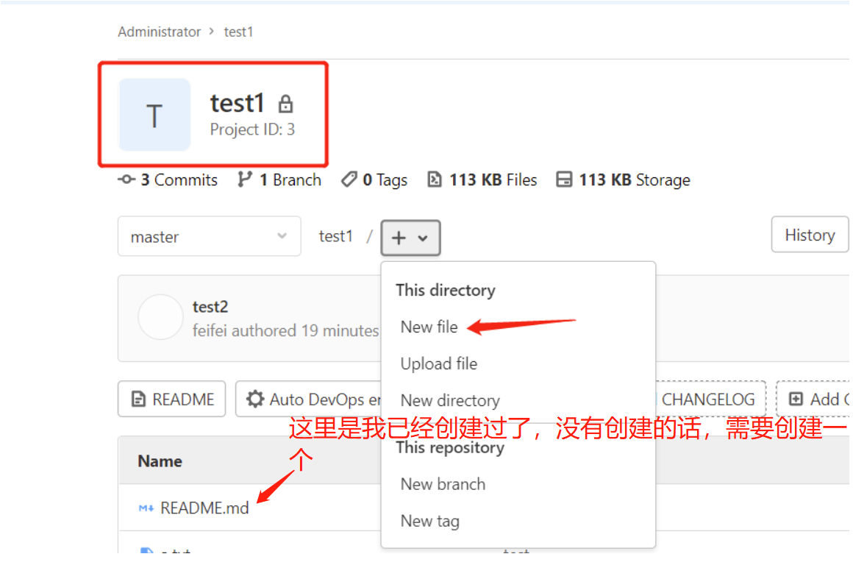Select "New branch" menu entry
The width and height of the screenshot is (853, 565).
442,484
